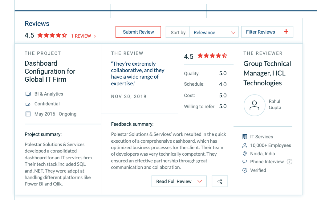
Task: Expand the Filter Reviews panel
Action: click(260, 32)
